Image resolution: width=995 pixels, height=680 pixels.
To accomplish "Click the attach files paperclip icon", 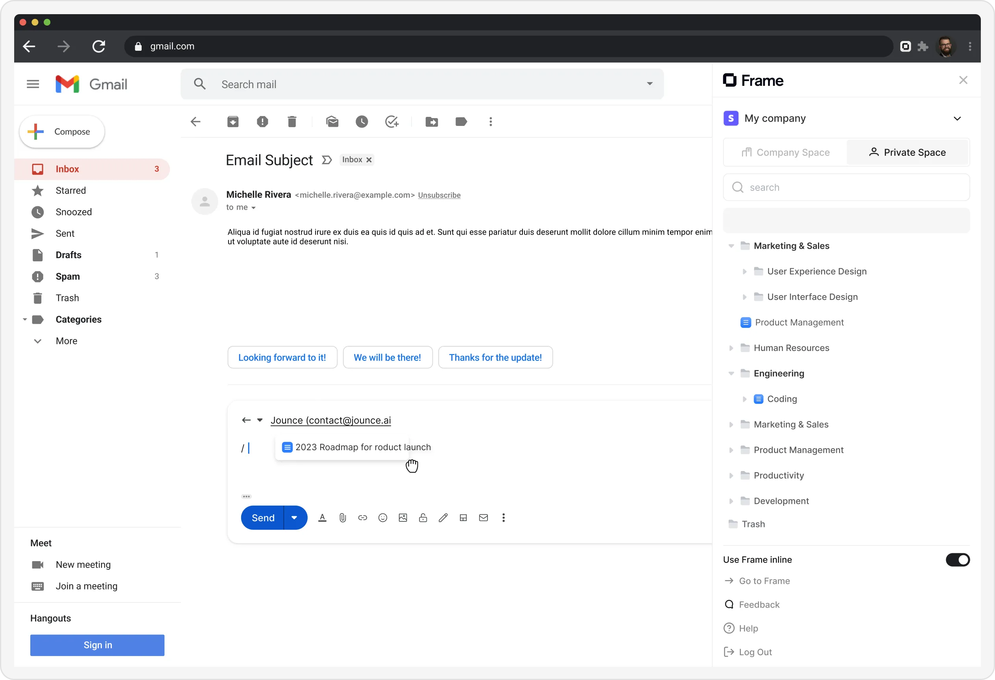I will tap(343, 518).
